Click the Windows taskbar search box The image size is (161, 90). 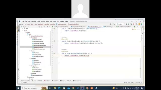pyautogui.click(x=34, y=88)
